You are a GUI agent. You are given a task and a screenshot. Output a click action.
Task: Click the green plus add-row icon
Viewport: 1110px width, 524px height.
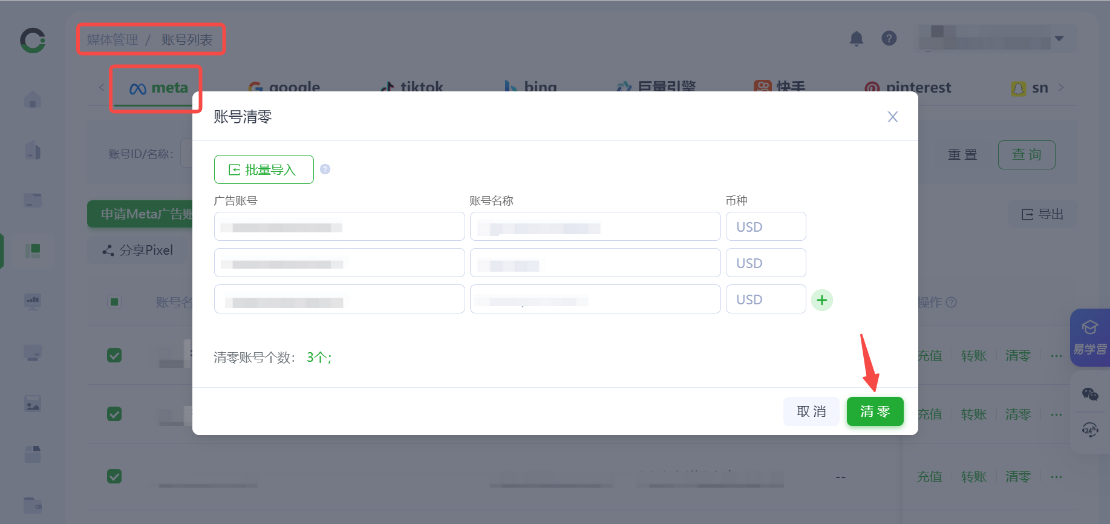tap(821, 300)
